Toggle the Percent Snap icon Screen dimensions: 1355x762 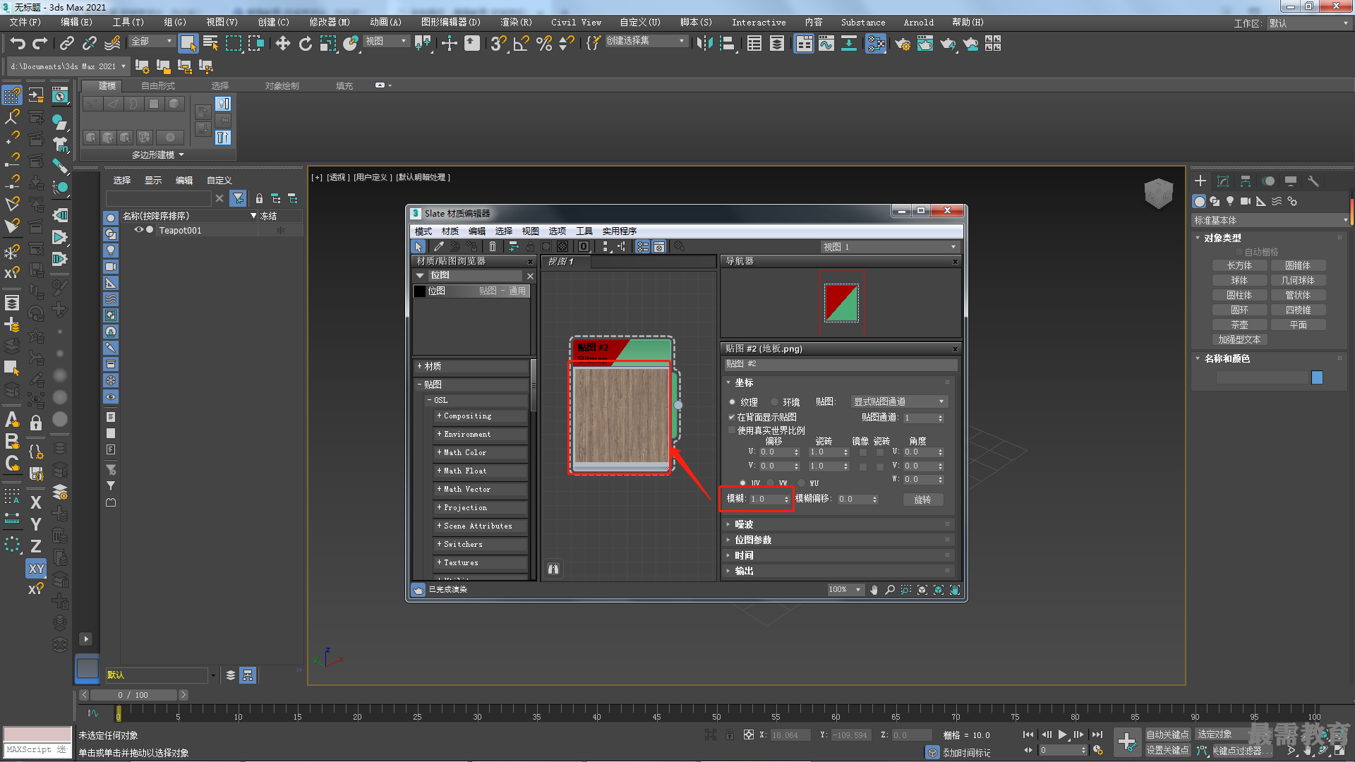pyautogui.click(x=544, y=44)
